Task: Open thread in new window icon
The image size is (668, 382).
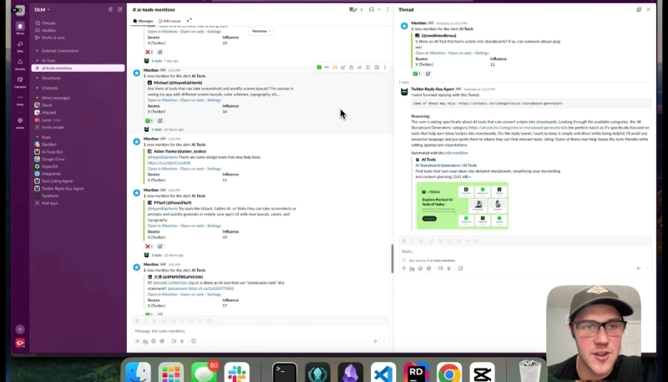Action: [x=639, y=9]
